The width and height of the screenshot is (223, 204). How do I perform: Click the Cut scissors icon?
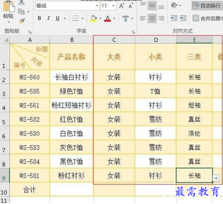pos(21,2)
